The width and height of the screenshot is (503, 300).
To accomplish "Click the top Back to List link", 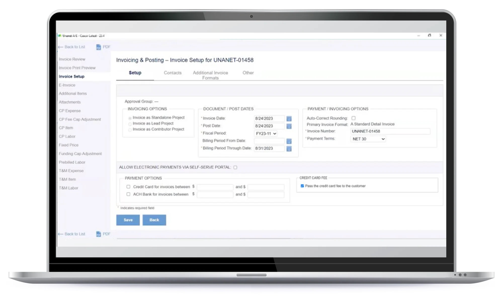I will (75, 47).
